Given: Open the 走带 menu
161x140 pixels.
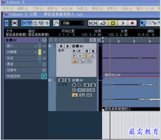Looking at the screenshot, I should [x=112, y=8].
